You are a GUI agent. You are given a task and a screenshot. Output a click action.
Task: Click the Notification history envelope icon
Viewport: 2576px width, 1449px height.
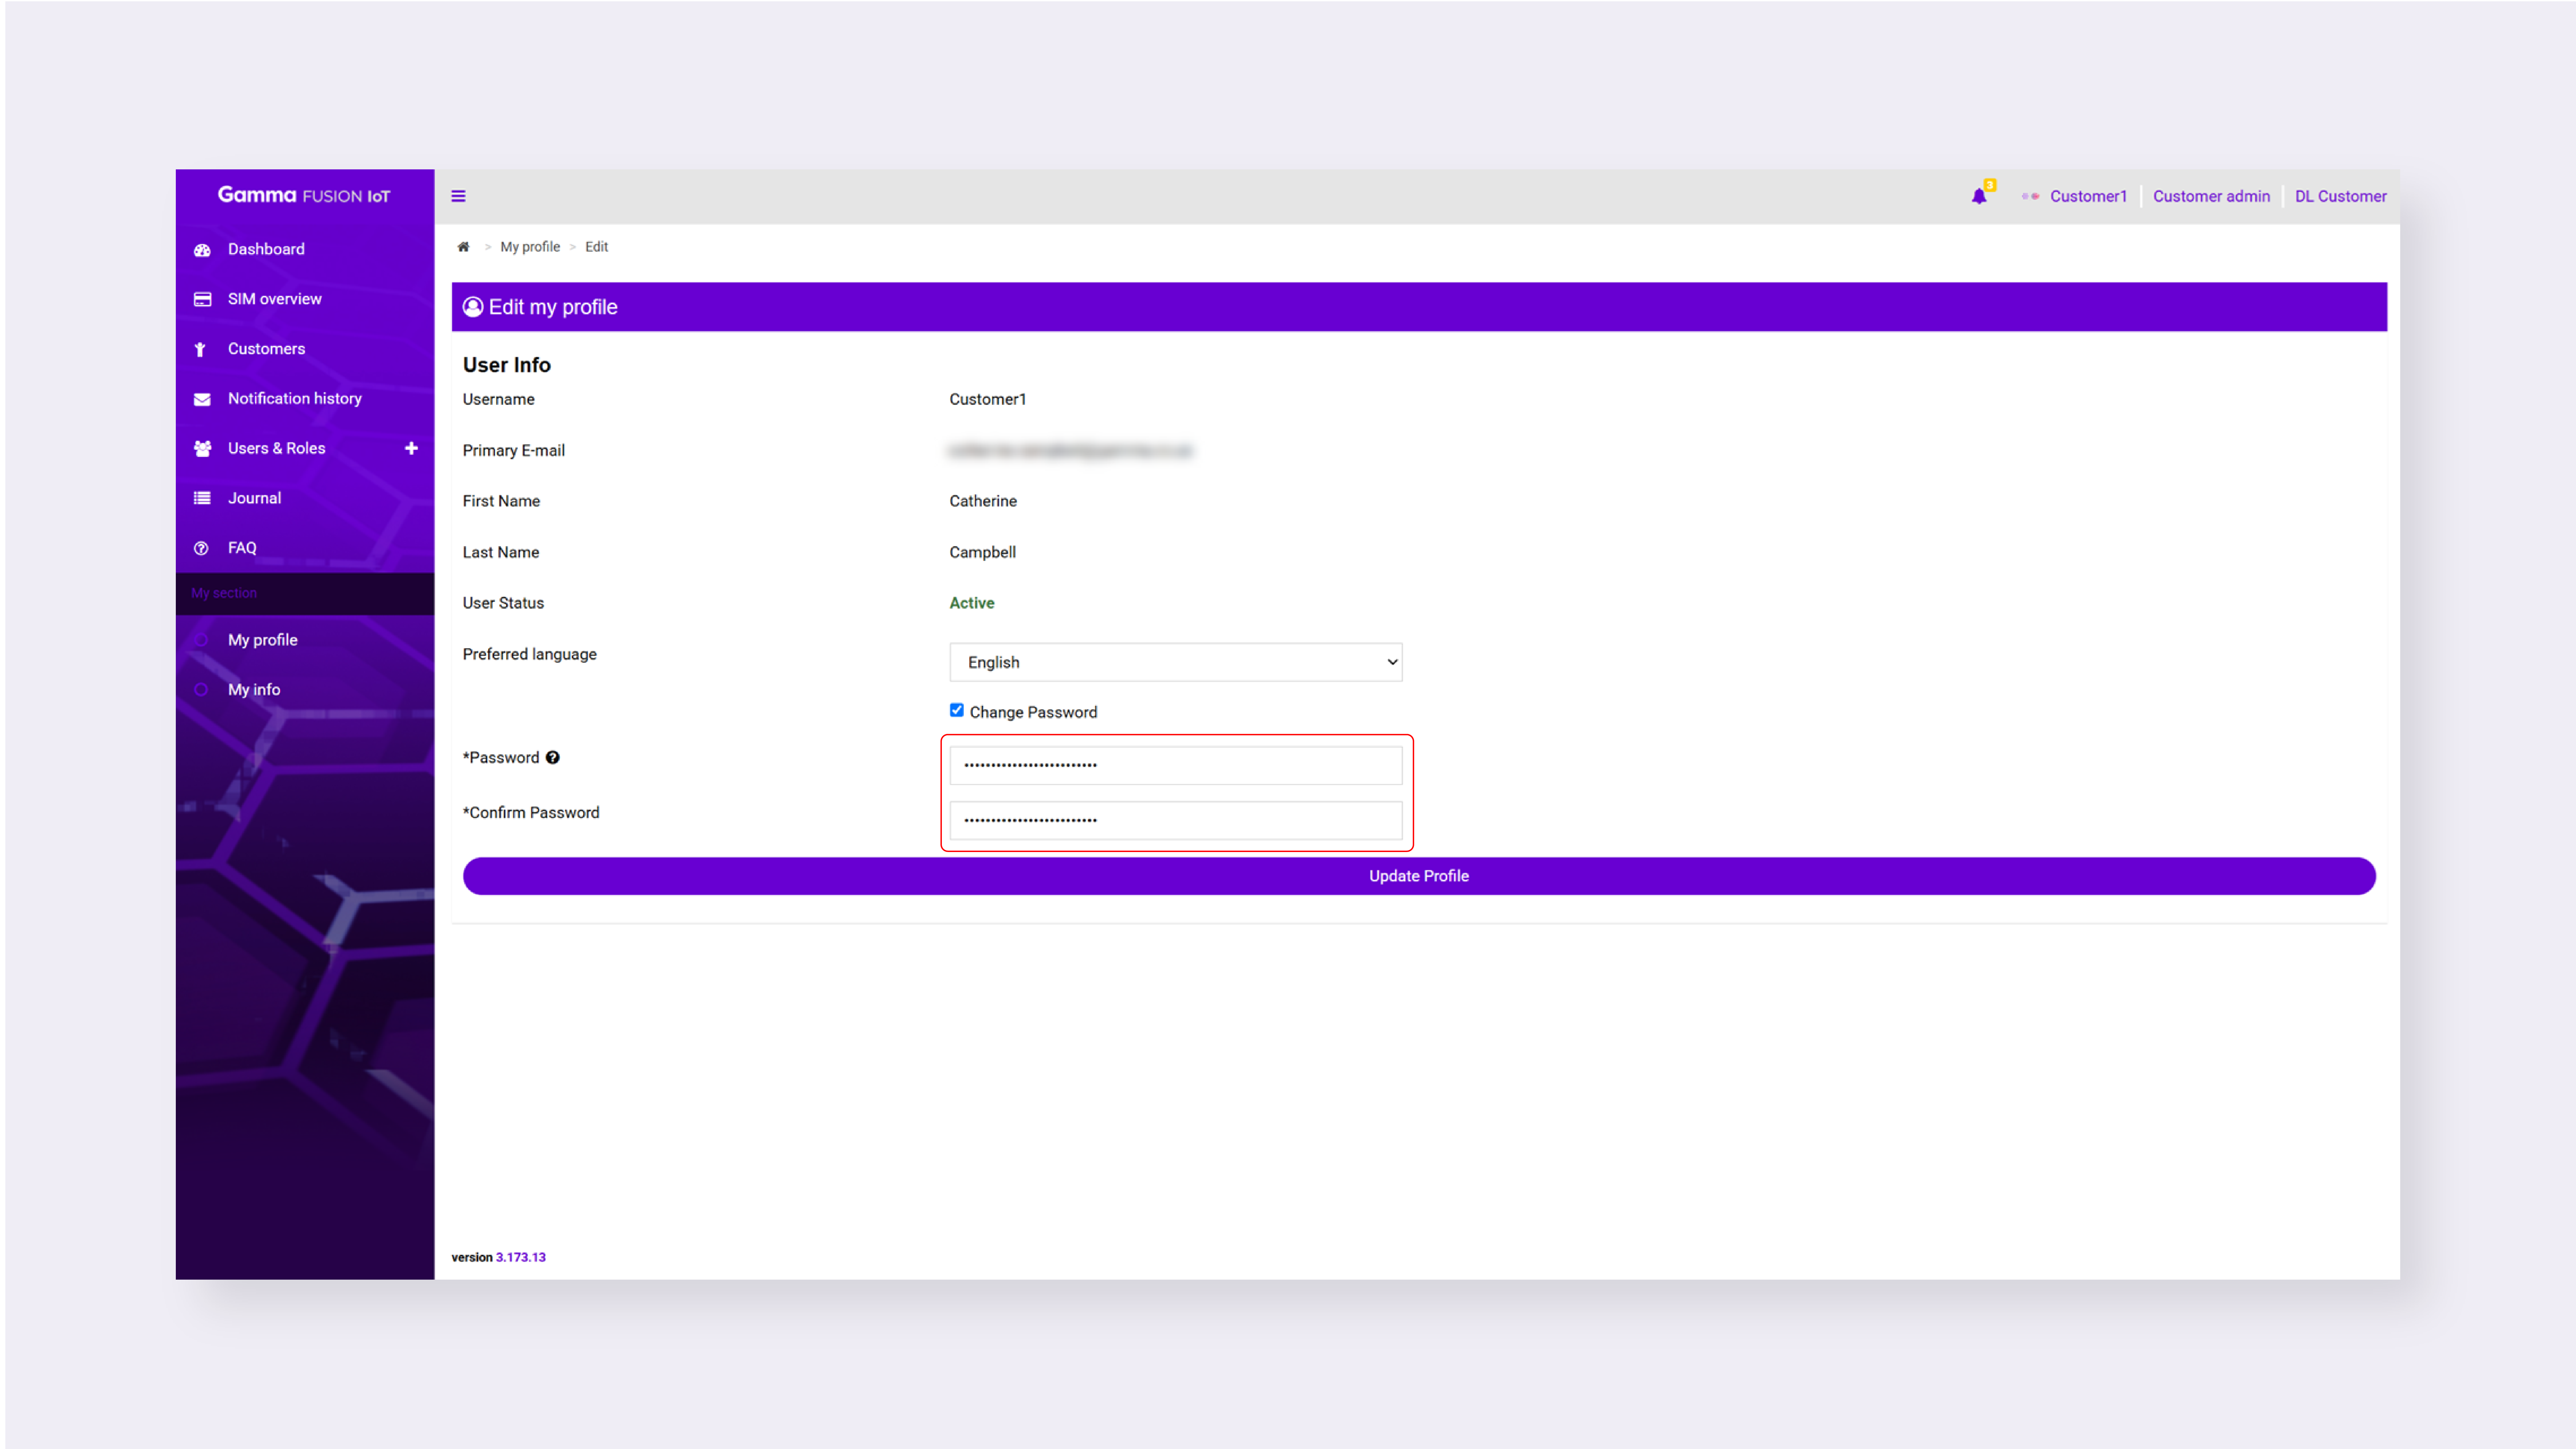click(x=202, y=399)
